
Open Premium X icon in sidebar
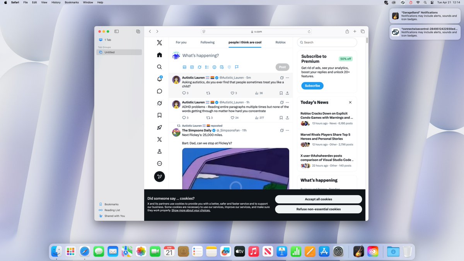[x=159, y=140]
